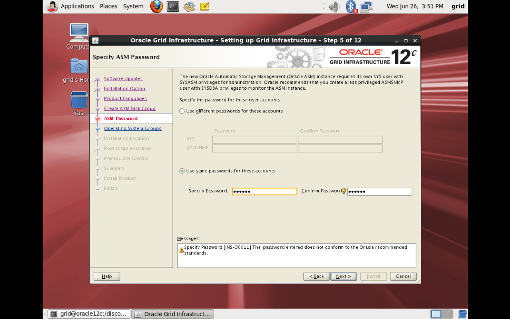This screenshot has width=510, height=319.
Task: Go to Installation Option step
Action: (124, 89)
